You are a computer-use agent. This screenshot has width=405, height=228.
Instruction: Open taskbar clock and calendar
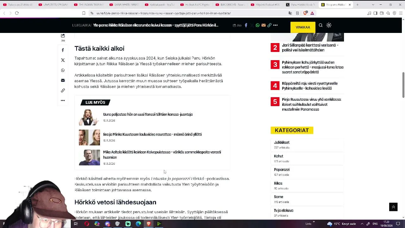click(386, 224)
